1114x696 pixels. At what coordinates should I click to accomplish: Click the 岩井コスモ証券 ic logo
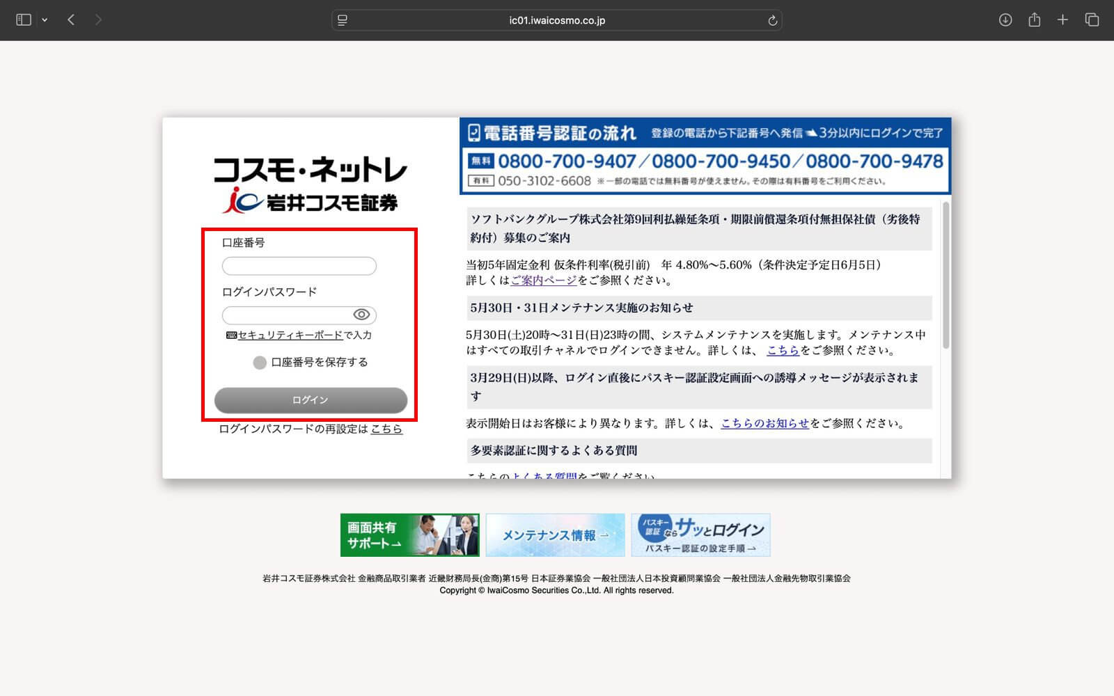click(x=311, y=202)
